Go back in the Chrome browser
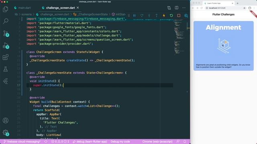The image size is (257, 144). pyautogui.click(x=193, y=8)
